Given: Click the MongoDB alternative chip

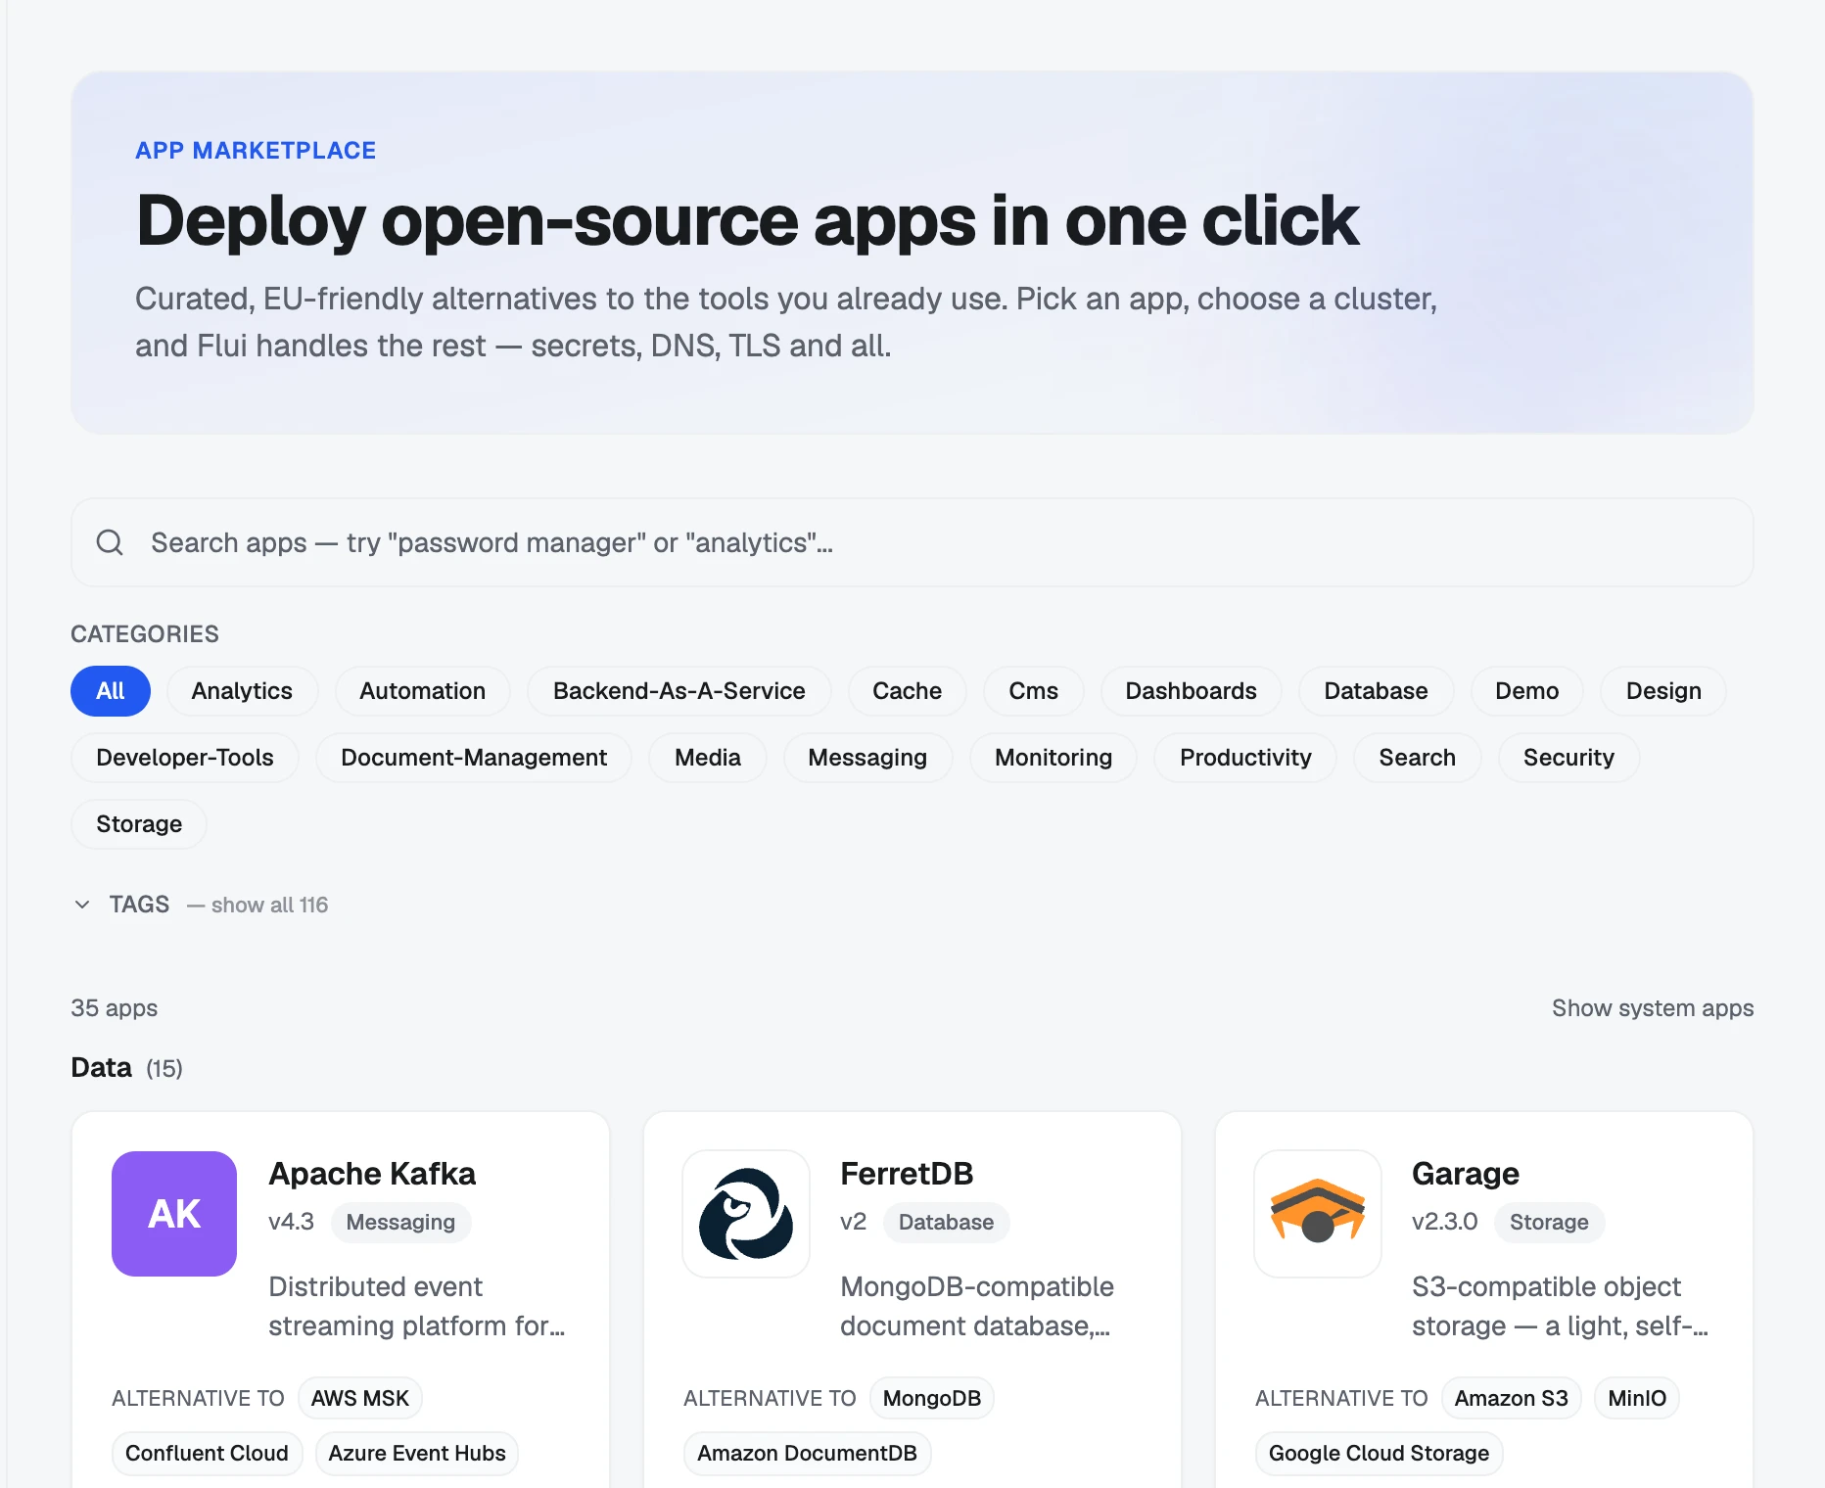Looking at the screenshot, I should click(932, 1398).
